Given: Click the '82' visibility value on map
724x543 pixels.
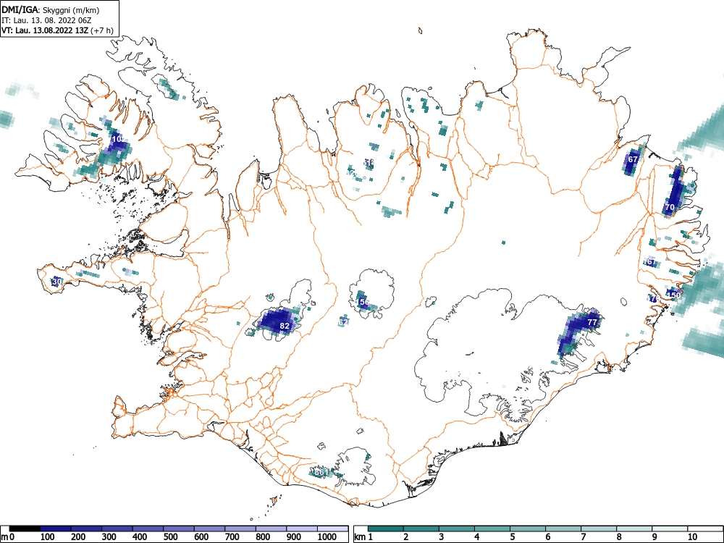Looking at the screenshot, I should point(285,326).
